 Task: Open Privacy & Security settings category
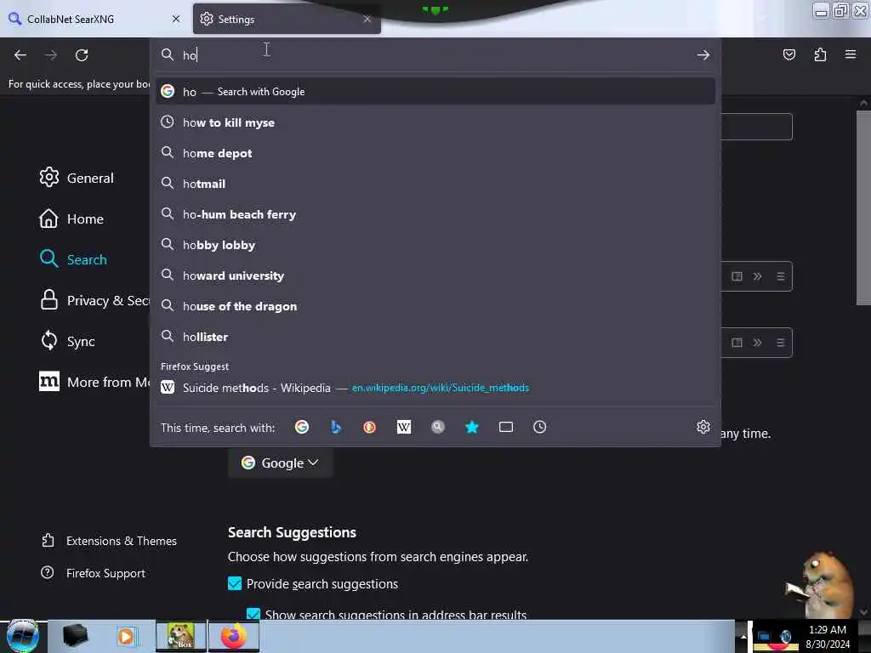pyautogui.click(x=94, y=300)
